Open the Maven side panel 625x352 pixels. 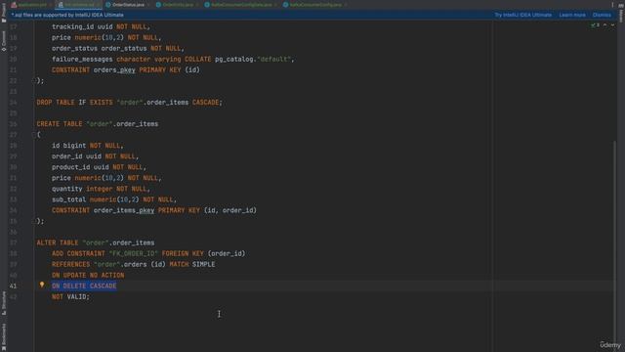(x=621, y=13)
